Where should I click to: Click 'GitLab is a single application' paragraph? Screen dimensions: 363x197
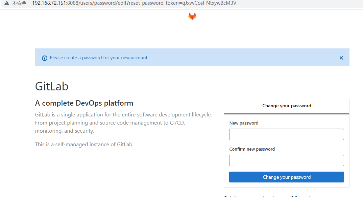123,123
